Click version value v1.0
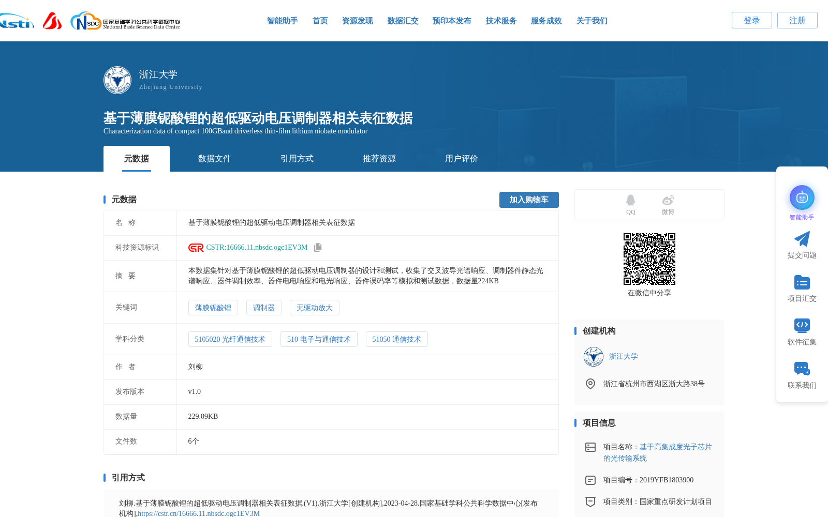828x517 pixels. [x=195, y=392]
